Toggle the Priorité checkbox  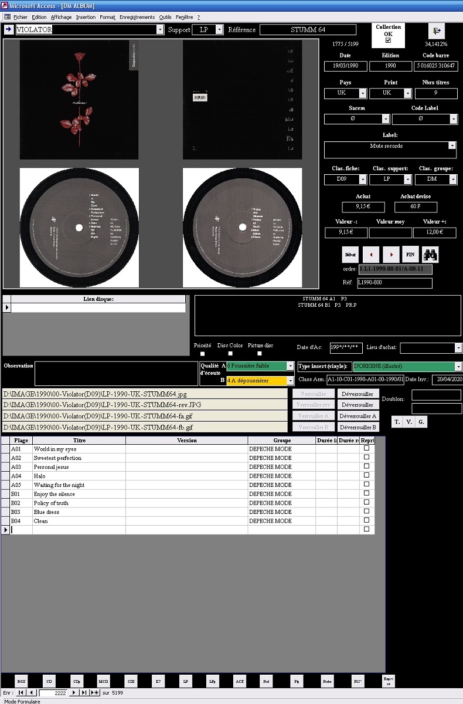(202, 354)
